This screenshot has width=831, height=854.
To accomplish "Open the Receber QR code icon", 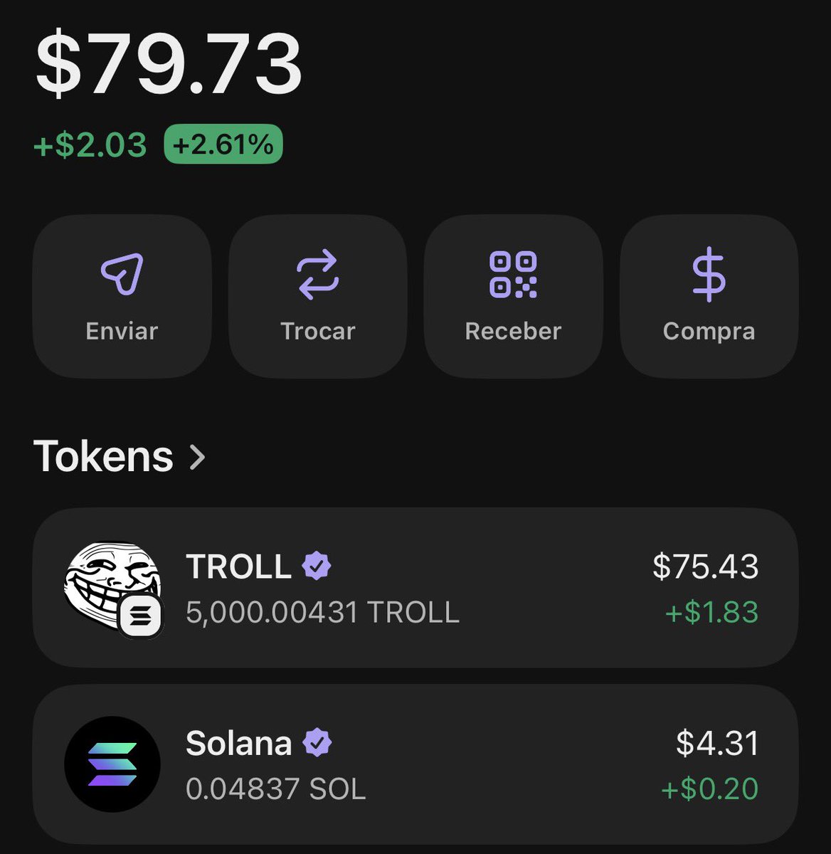I will (x=513, y=274).
